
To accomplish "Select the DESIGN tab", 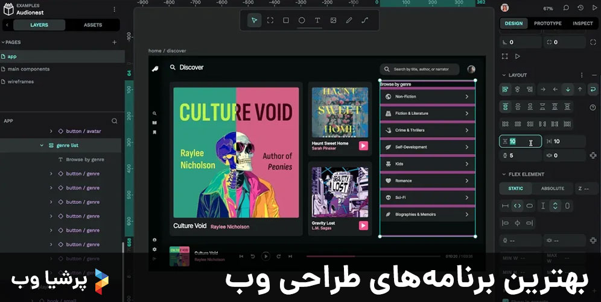I will pyautogui.click(x=514, y=23).
